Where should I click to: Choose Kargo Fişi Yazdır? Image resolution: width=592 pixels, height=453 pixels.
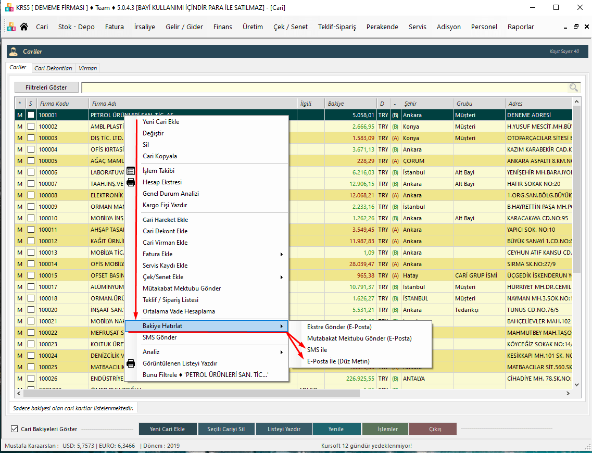[x=207, y=205]
